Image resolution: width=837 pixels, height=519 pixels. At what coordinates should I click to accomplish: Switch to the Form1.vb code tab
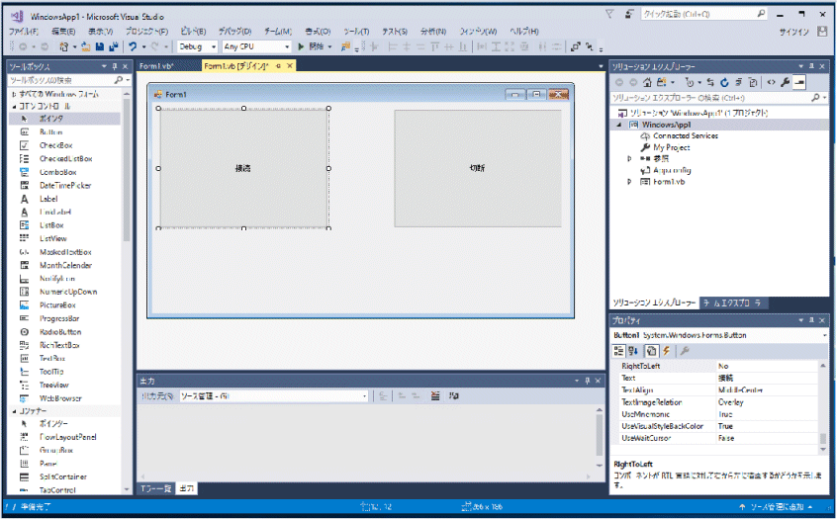click(x=156, y=66)
